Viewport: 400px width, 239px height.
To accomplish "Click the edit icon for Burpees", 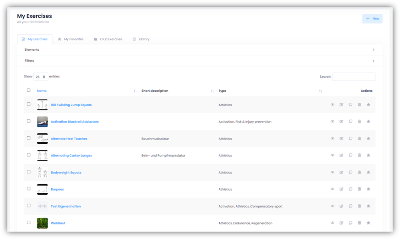I will [x=341, y=189].
